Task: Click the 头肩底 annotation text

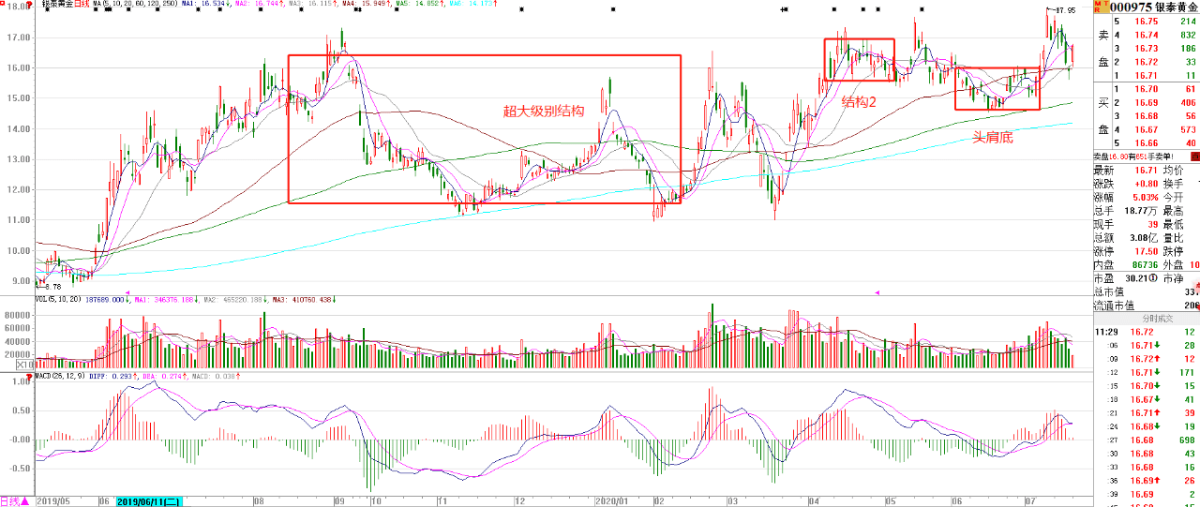Action: coord(992,138)
